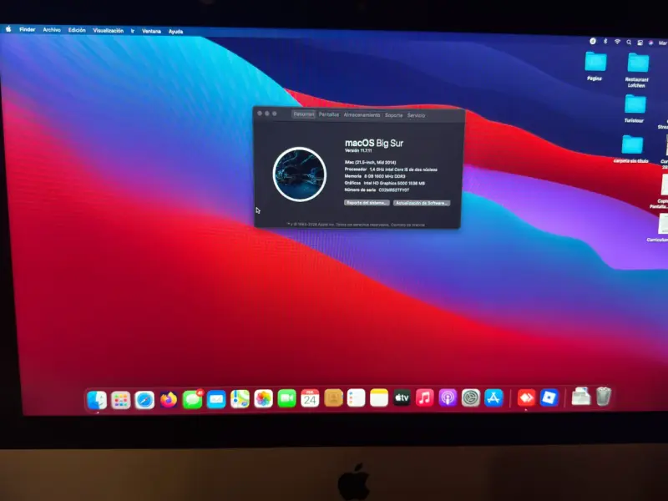Open the Notes app in Dock

tap(379, 397)
